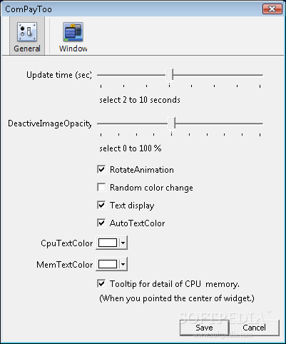Click the right end of Update time track
Viewport: 286px width, 344px height.
[x=261, y=75]
